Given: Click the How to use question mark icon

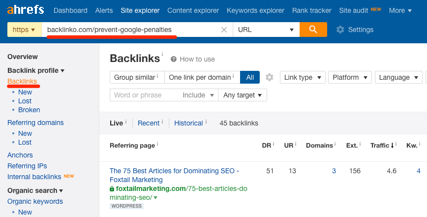Looking at the screenshot, I should (174, 59).
